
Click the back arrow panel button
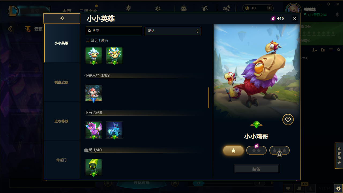(62, 18)
